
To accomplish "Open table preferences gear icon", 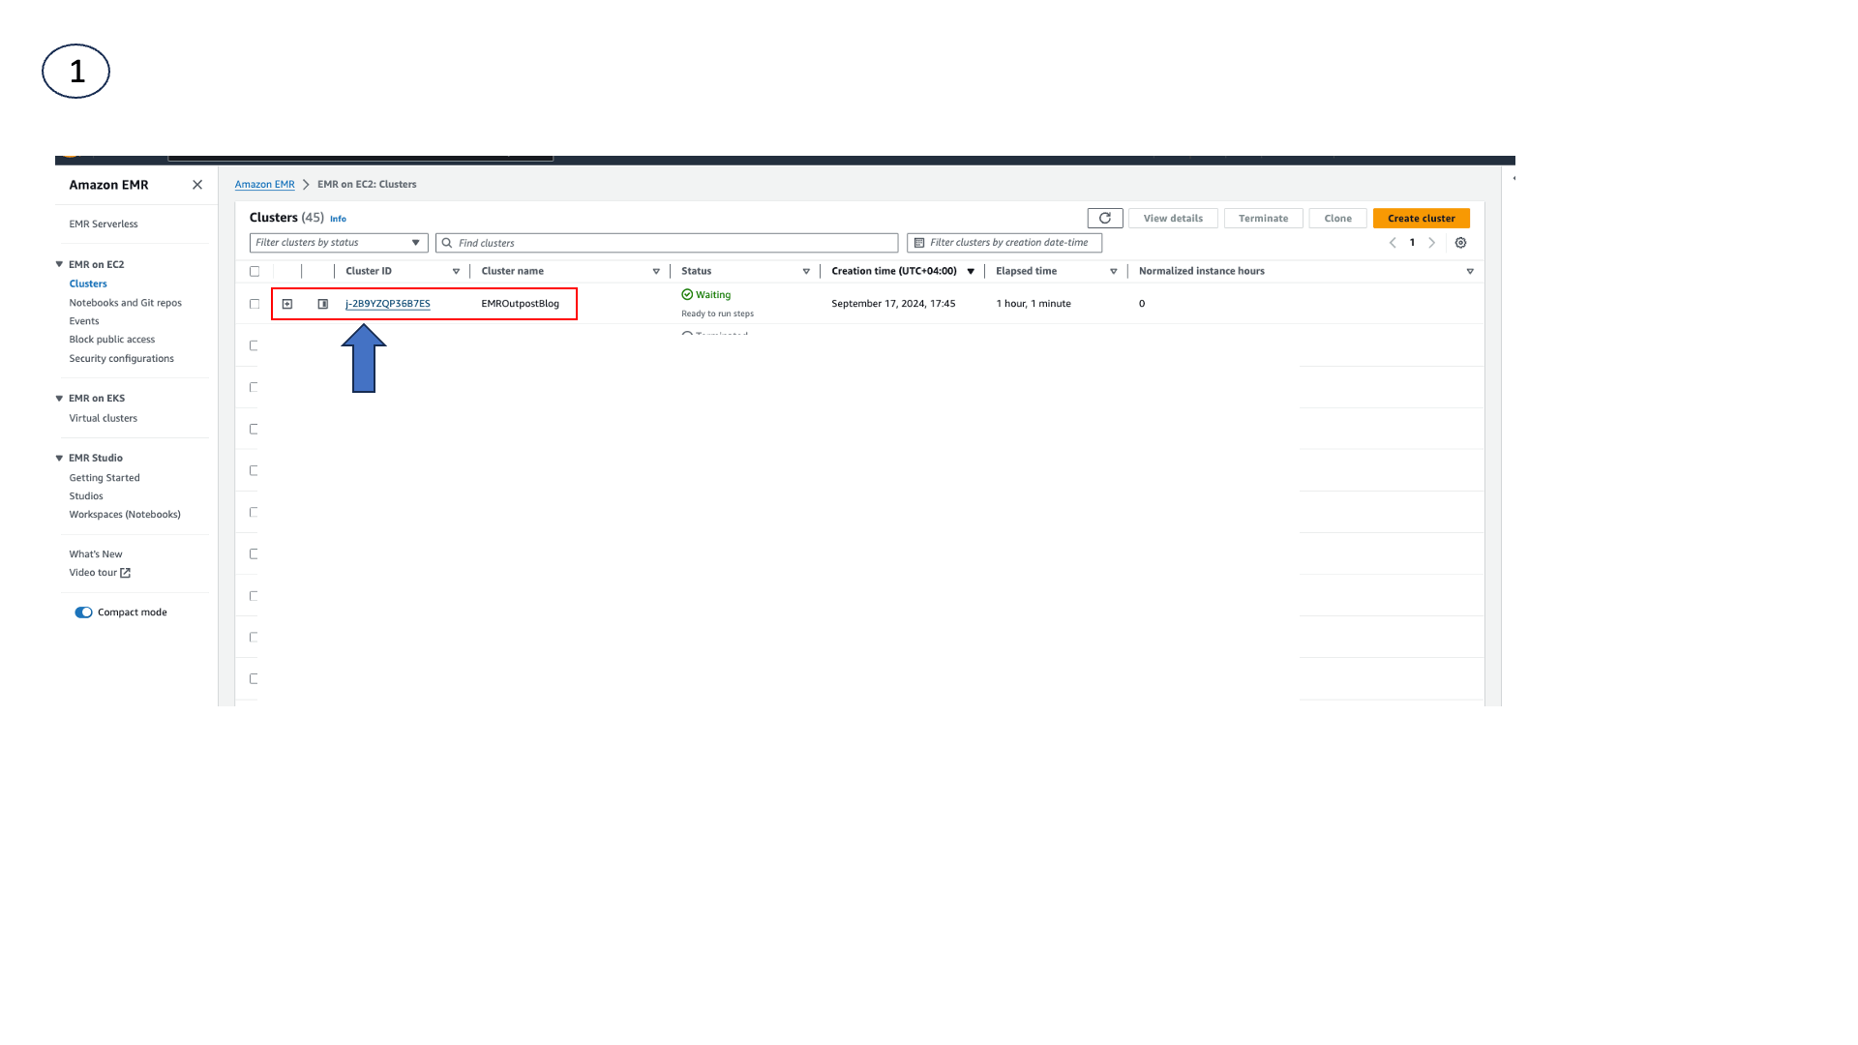I will coord(1460,243).
